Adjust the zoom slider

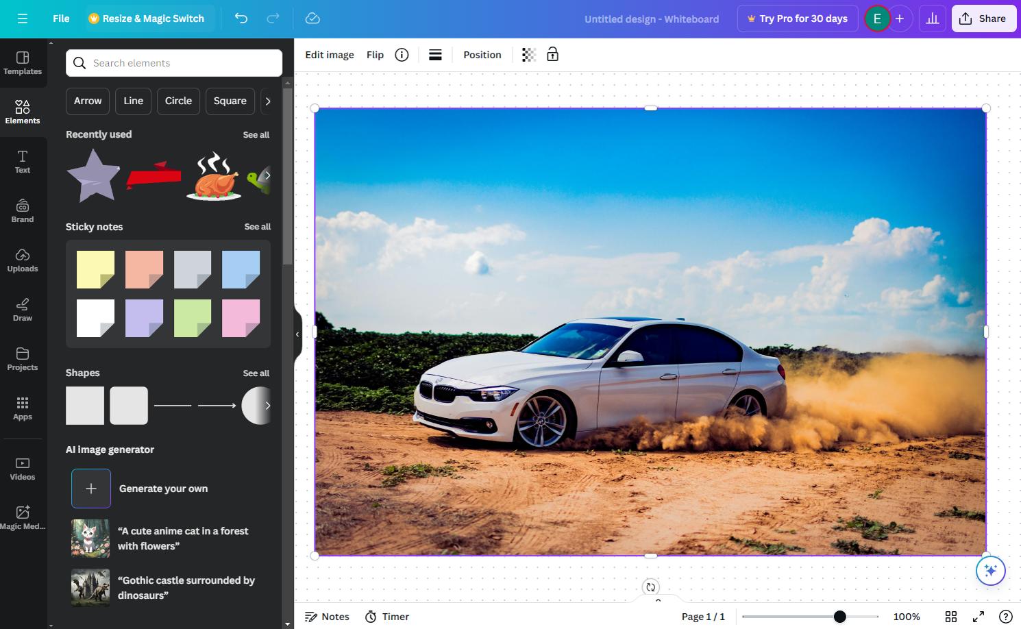click(x=839, y=616)
